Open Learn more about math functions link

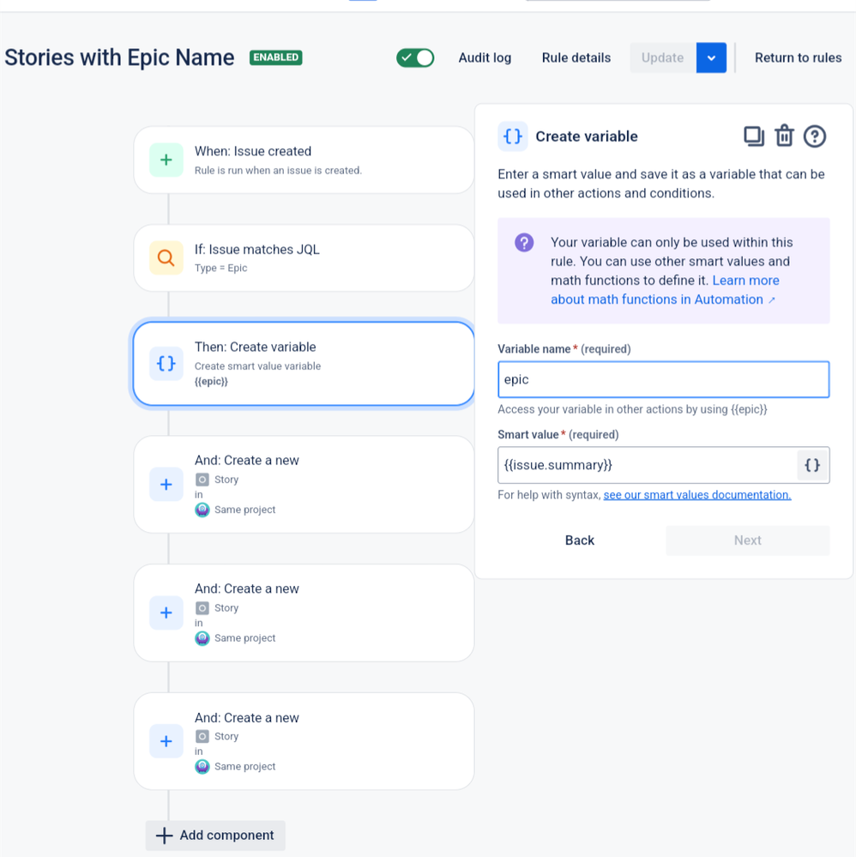click(x=665, y=290)
